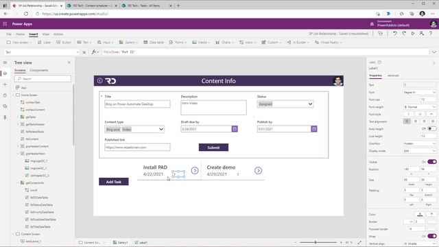The width and height of the screenshot is (439, 247).
Task: Open the Action ribbon tab
Action: [58, 34]
